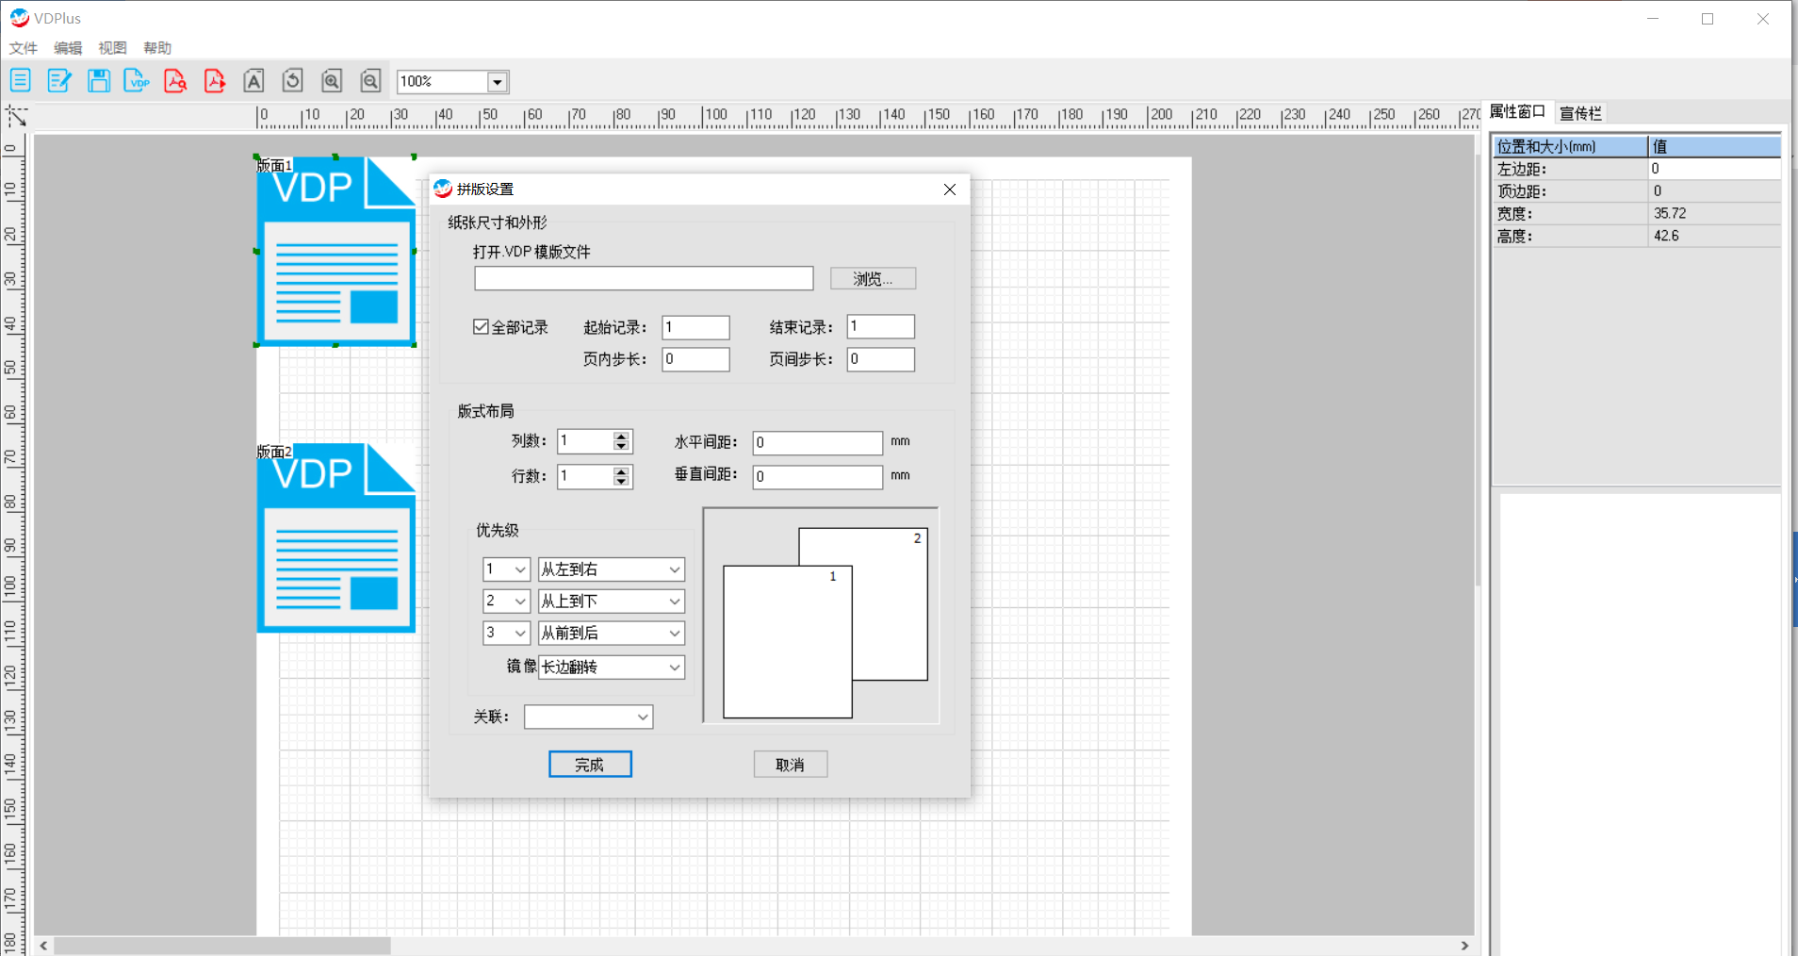This screenshot has height=956, width=1798.
Task: Click the 宽度 value 35.72
Action: pyautogui.click(x=1713, y=214)
